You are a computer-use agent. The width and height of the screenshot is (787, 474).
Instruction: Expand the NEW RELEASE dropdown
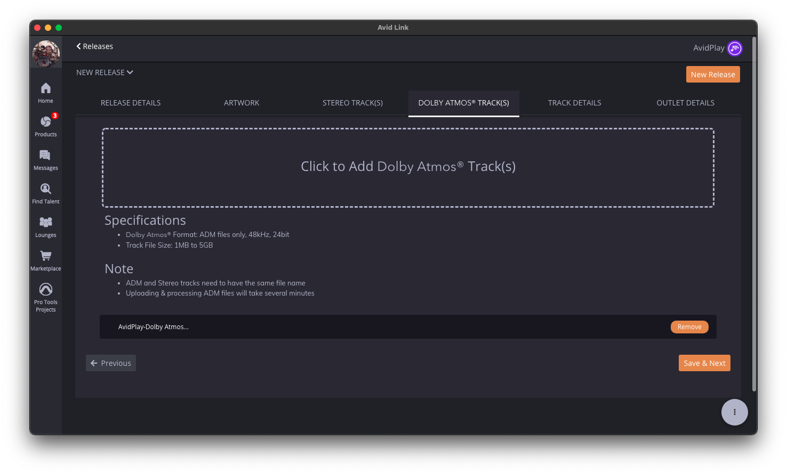(x=105, y=72)
